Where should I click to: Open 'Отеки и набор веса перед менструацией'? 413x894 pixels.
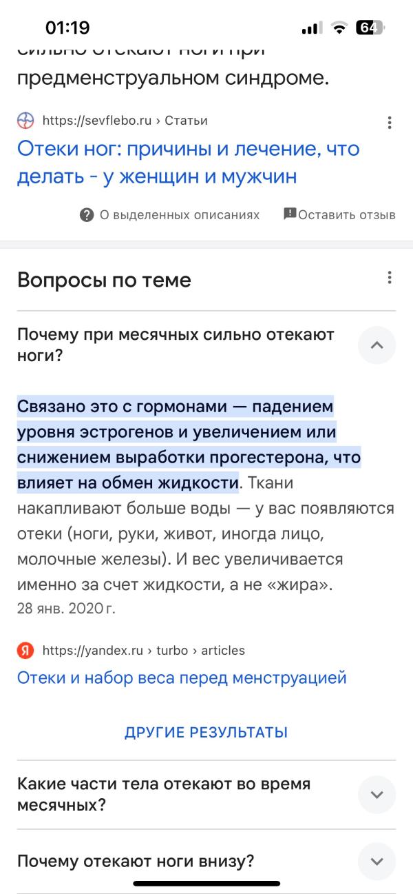click(182, 678)
